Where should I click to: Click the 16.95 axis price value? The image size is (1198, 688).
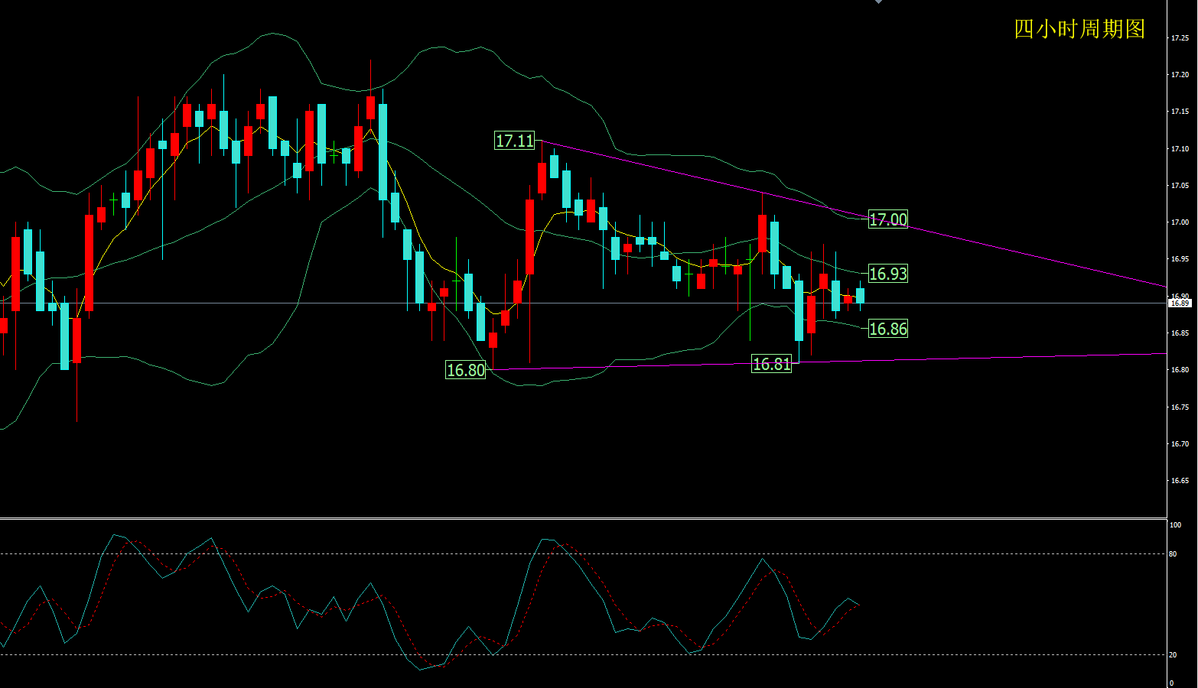[1180, 259]
